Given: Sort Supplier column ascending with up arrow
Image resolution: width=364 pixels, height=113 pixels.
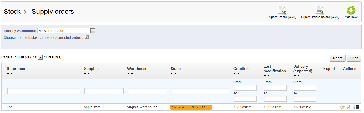Looking at the screenshot, I should click(x=89, y=74).
